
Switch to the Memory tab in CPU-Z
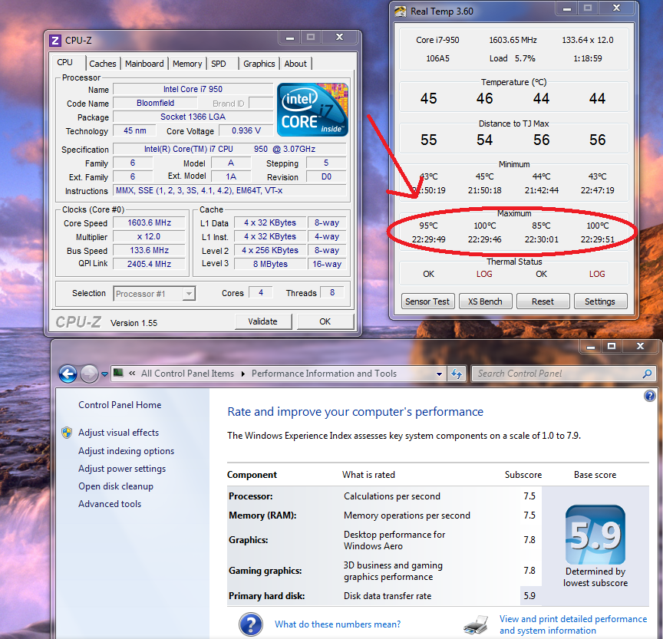coord(187,64)
